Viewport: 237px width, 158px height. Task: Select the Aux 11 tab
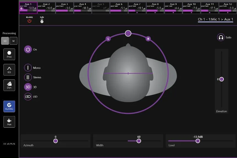coord(210,8)
